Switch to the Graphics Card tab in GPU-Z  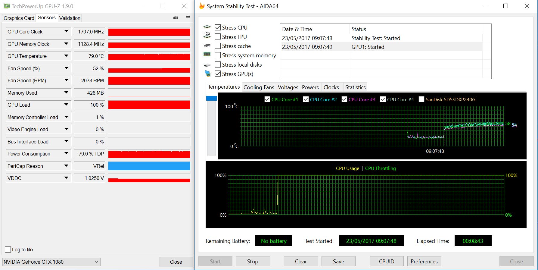(19, 18)
